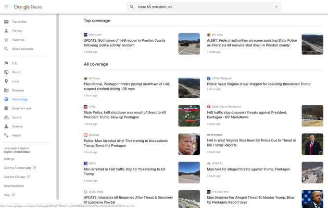
Task: Open WTAE article on speeding driver
Action: click(259, 84)
